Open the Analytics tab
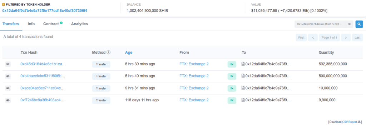366x129 pixels. tap(79, 24)
